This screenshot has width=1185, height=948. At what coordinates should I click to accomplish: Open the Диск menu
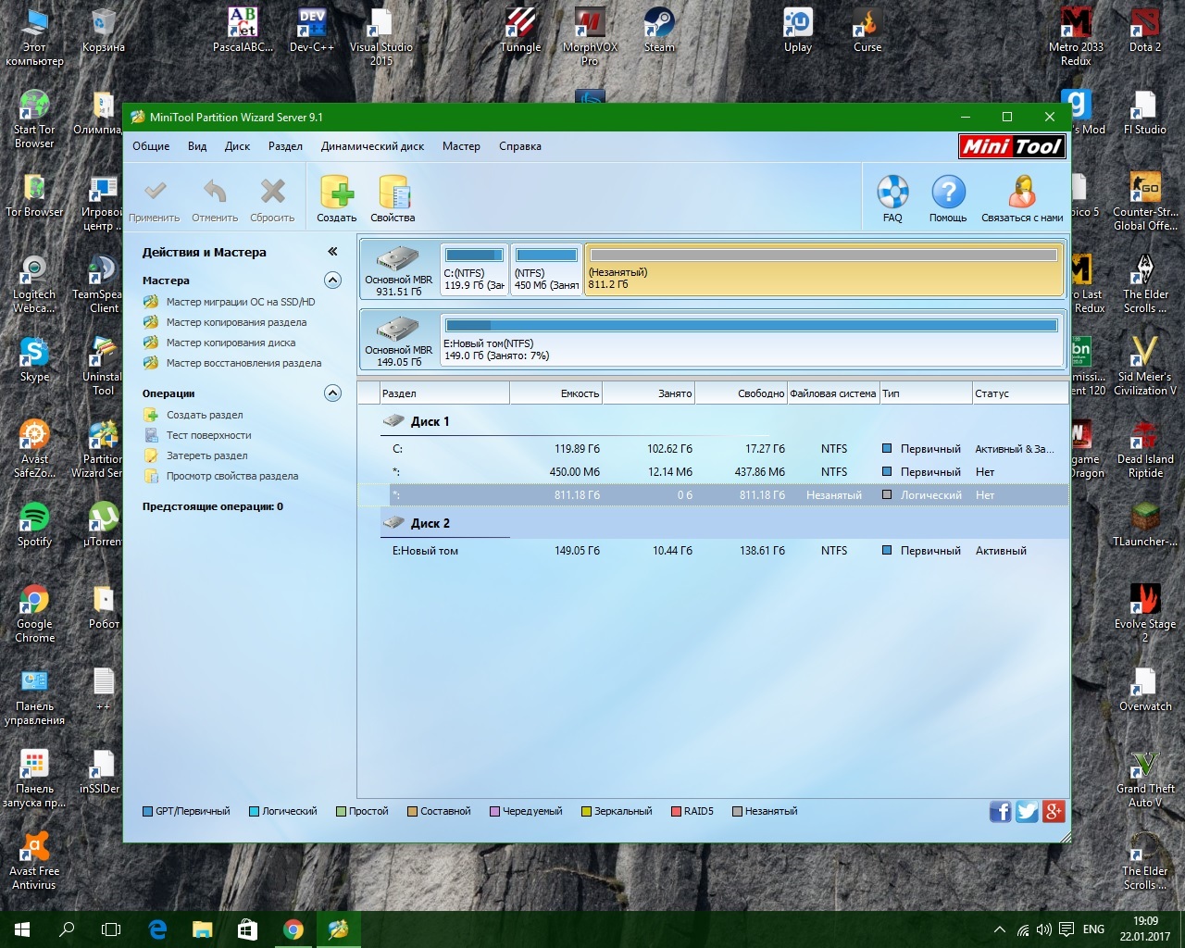[x=237, y=146]
